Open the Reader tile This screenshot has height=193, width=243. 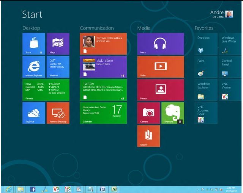click(x=148, y=136)
